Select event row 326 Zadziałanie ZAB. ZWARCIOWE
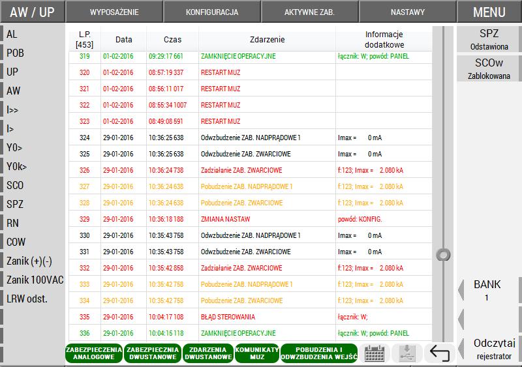The width and height of the screenshot is (522, 367). (x=251, y=170)
